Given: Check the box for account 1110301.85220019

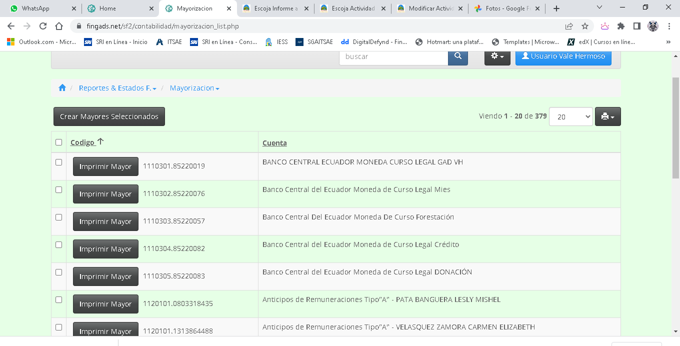Looking at the screenshot, I should [x=58, y=162].
